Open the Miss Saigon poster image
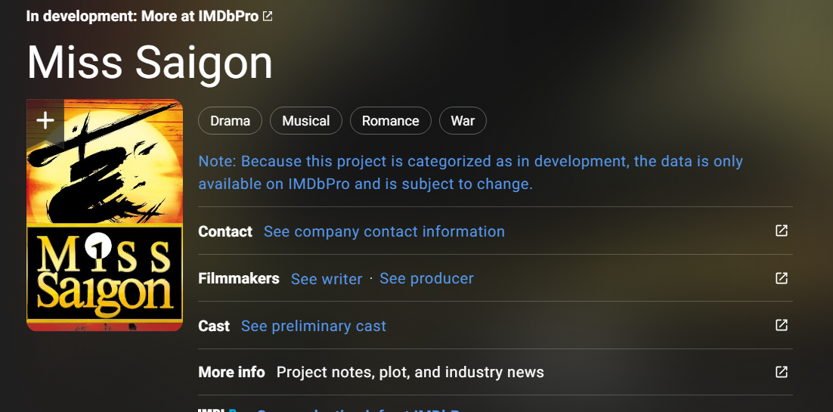This screenshot has height=412, width=833. (104, 215)
